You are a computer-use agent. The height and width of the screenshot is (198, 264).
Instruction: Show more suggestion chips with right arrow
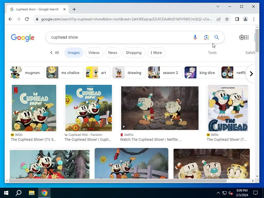pyautogui.click(x=251, y=74)
